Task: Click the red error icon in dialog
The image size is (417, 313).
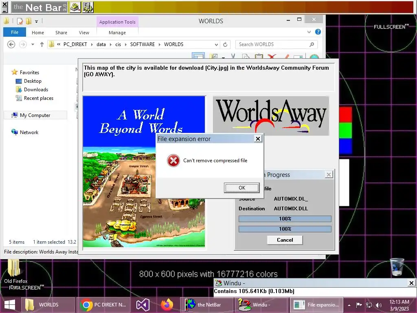Action: click(x=173, y=161)
